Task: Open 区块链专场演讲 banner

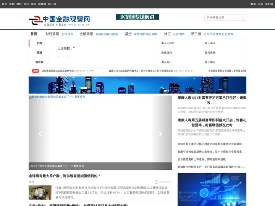Action: pyautogui.click(x=137, y=17)
